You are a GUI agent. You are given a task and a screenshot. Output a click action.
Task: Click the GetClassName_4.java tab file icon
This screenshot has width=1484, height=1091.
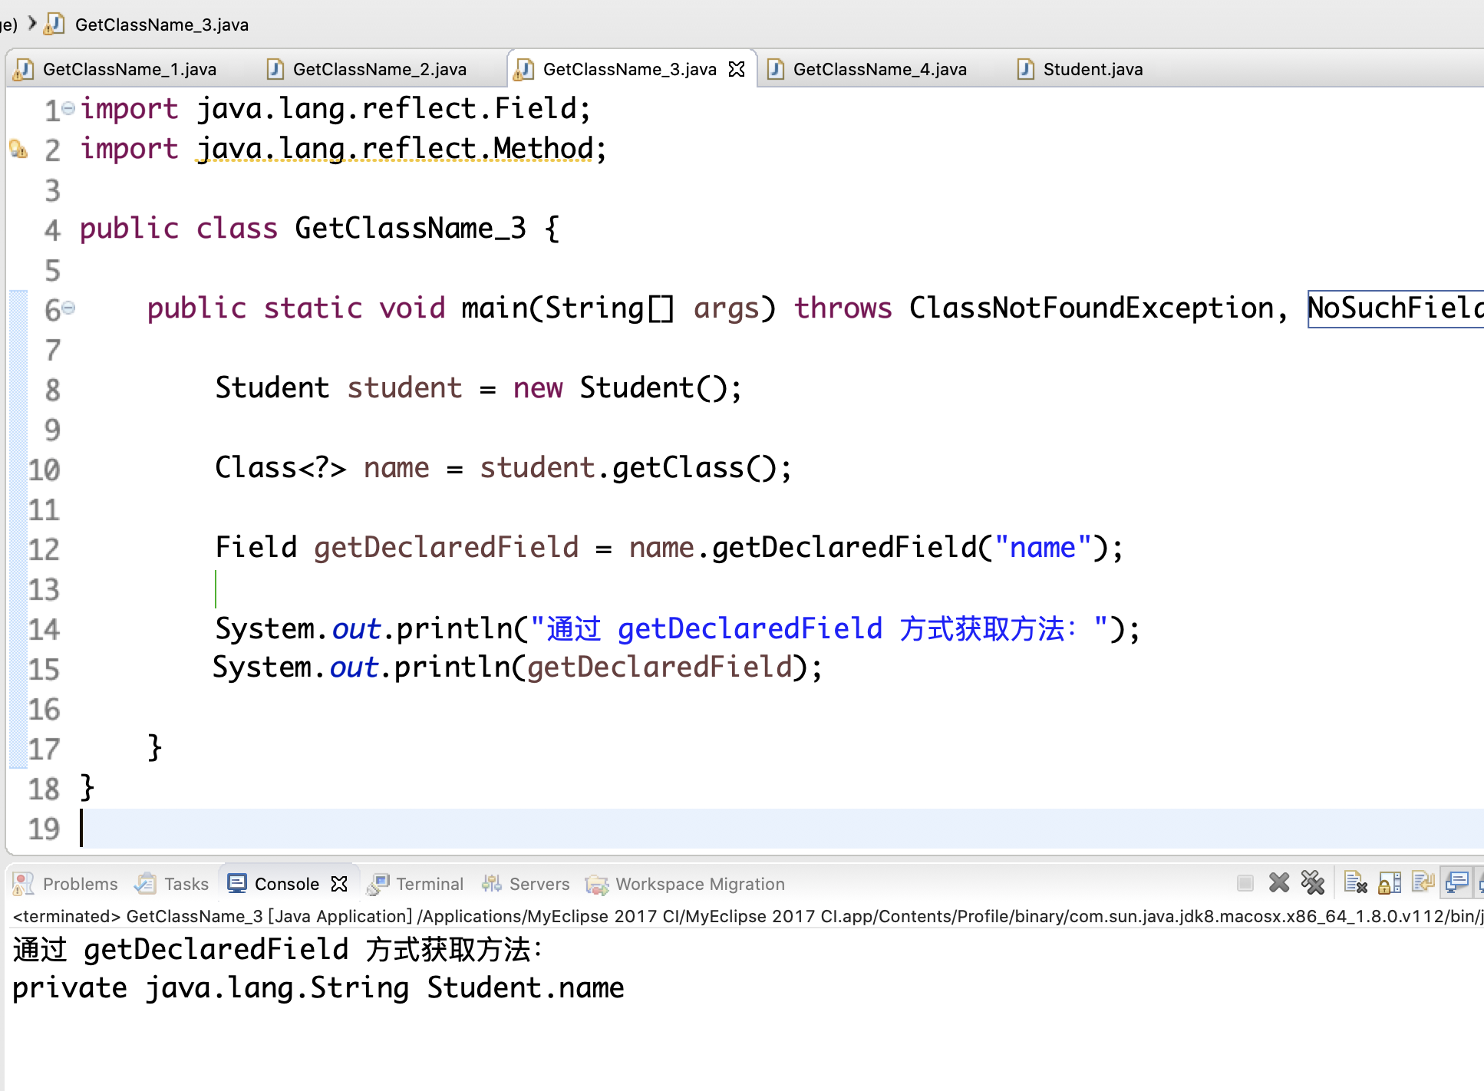[776, 69]
